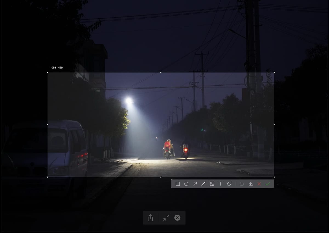
Task: Click the top-center selection handle
Action: [x=161, y=72]
